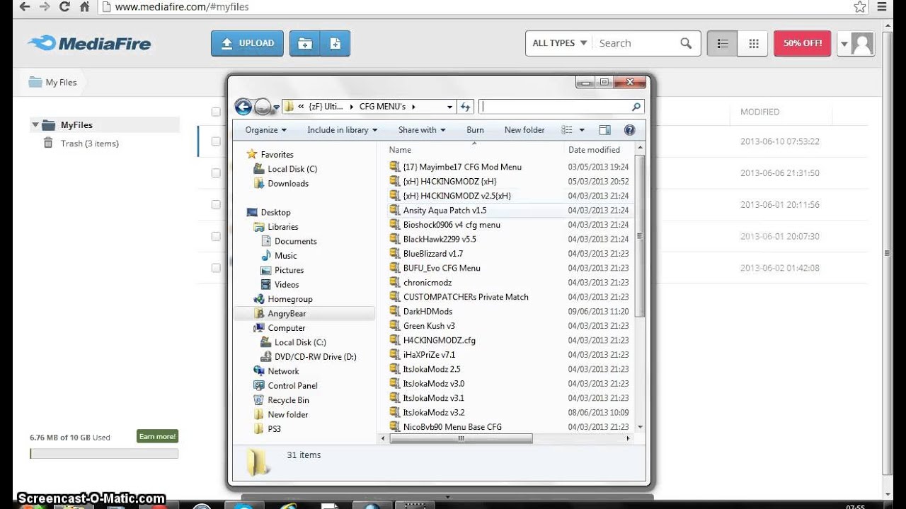Tick checkbox for file modified 2013-06-01 20:11:56
This screenshot has height=509, width=906.
point(216,205)
